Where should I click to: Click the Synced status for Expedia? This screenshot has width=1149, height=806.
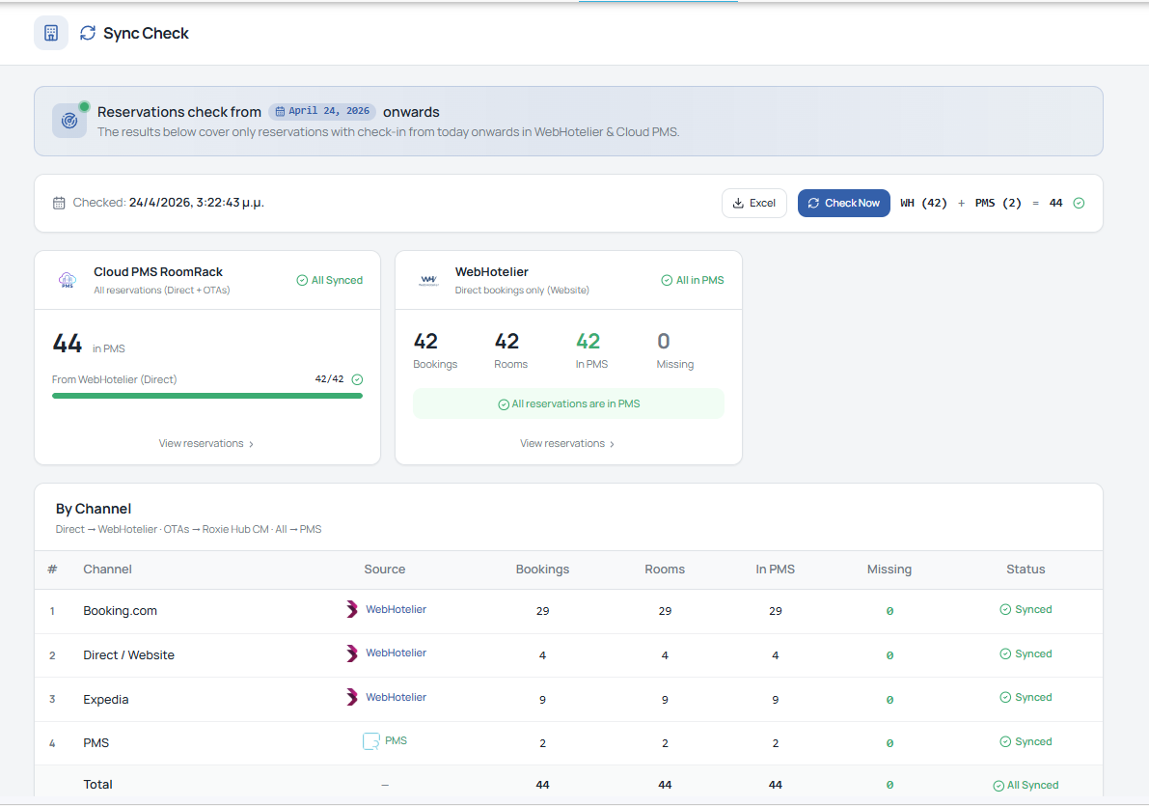click(1026, 697)
